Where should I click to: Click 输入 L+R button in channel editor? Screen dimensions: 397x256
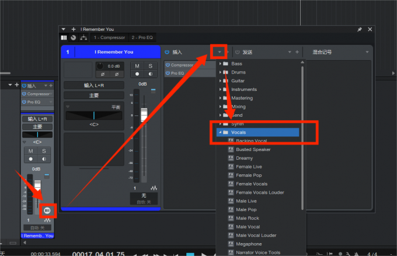94,85
